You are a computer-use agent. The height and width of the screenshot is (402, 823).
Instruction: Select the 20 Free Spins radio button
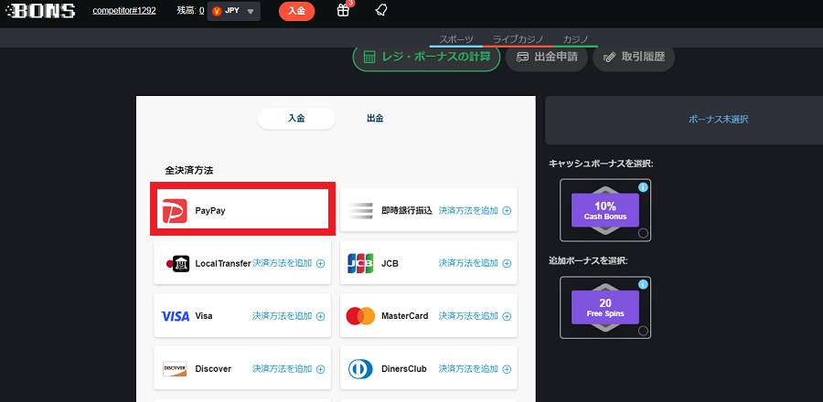(x=643, y=331)
